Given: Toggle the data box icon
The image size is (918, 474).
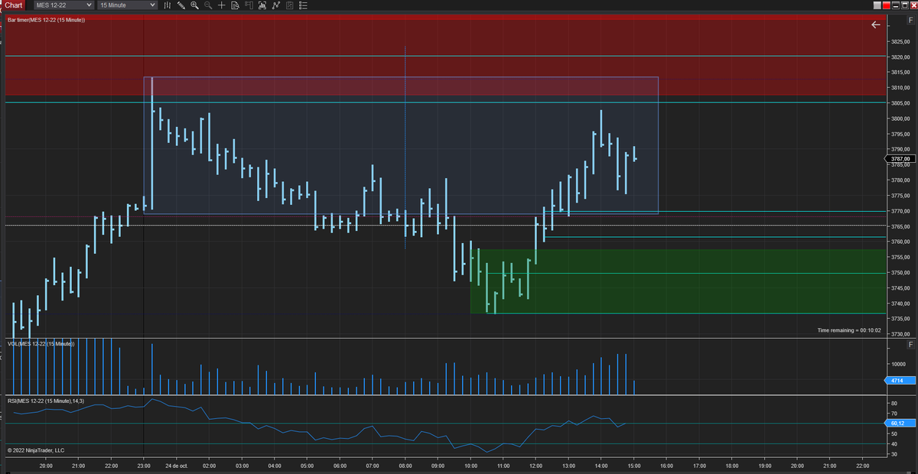Looking at the screenshot, I should point(235,5).
